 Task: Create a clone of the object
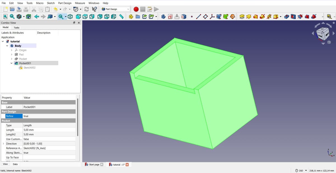(232, 17)
